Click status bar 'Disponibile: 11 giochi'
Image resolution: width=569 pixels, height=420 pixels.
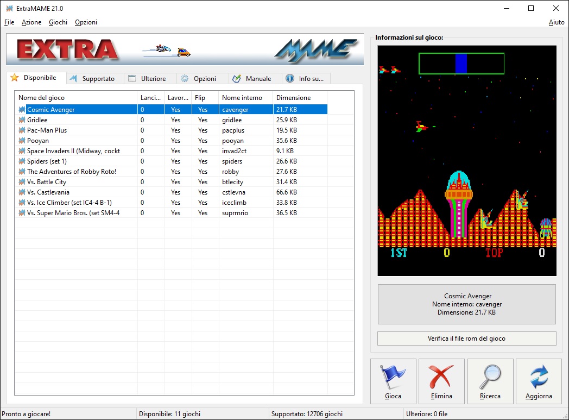(x=169, y=414)
